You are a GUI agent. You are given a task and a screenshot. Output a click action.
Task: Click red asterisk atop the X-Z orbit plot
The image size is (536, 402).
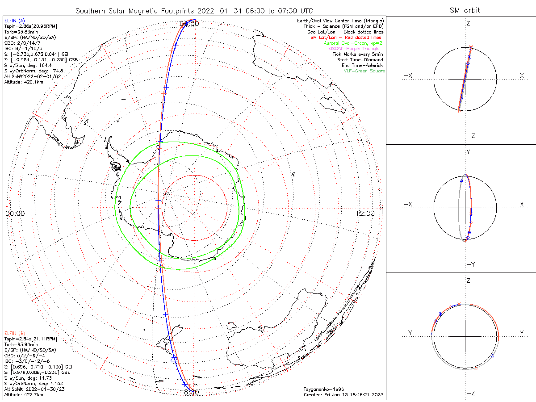pyautogui.click(x=471, y=47)
